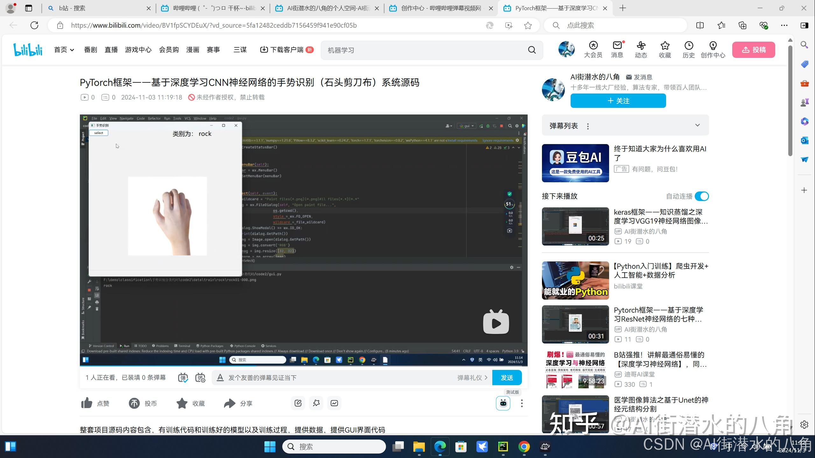Click the AI summary sparkle icon below video
The width and height of the screenshot is (815, 458).
tap(316, 403)
